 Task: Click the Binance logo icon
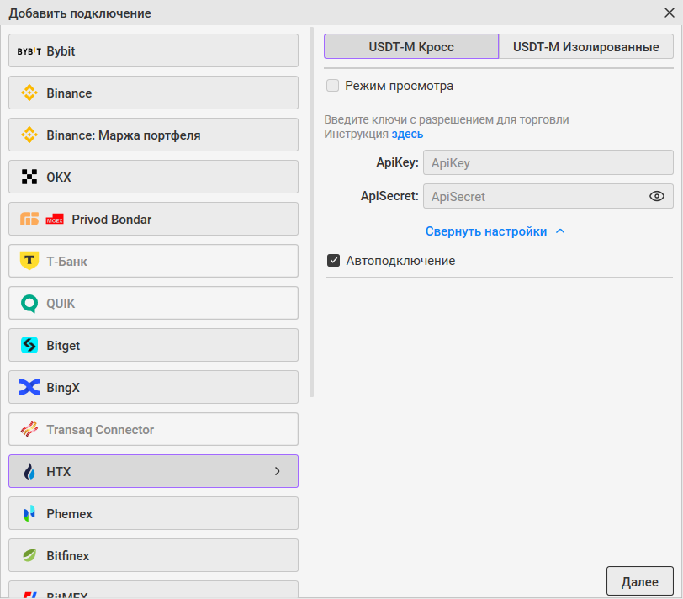tap(29, 93)
